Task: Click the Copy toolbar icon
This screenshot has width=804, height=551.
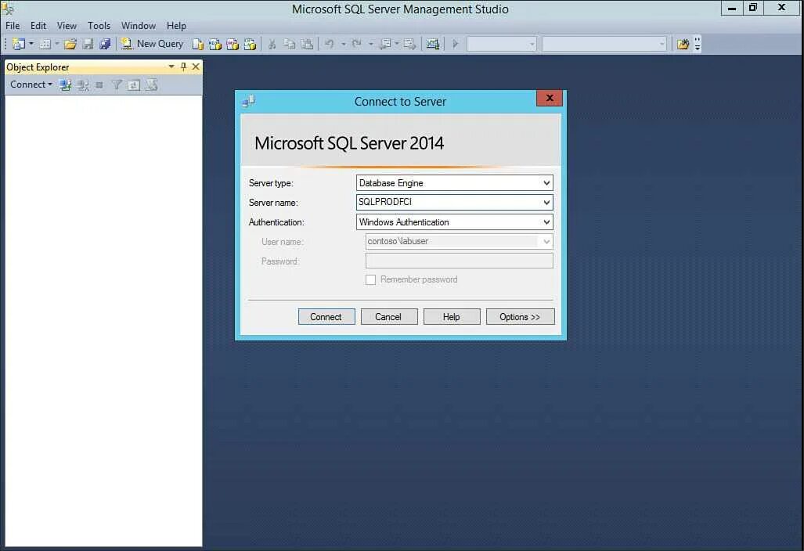Action: coord(289,44)
